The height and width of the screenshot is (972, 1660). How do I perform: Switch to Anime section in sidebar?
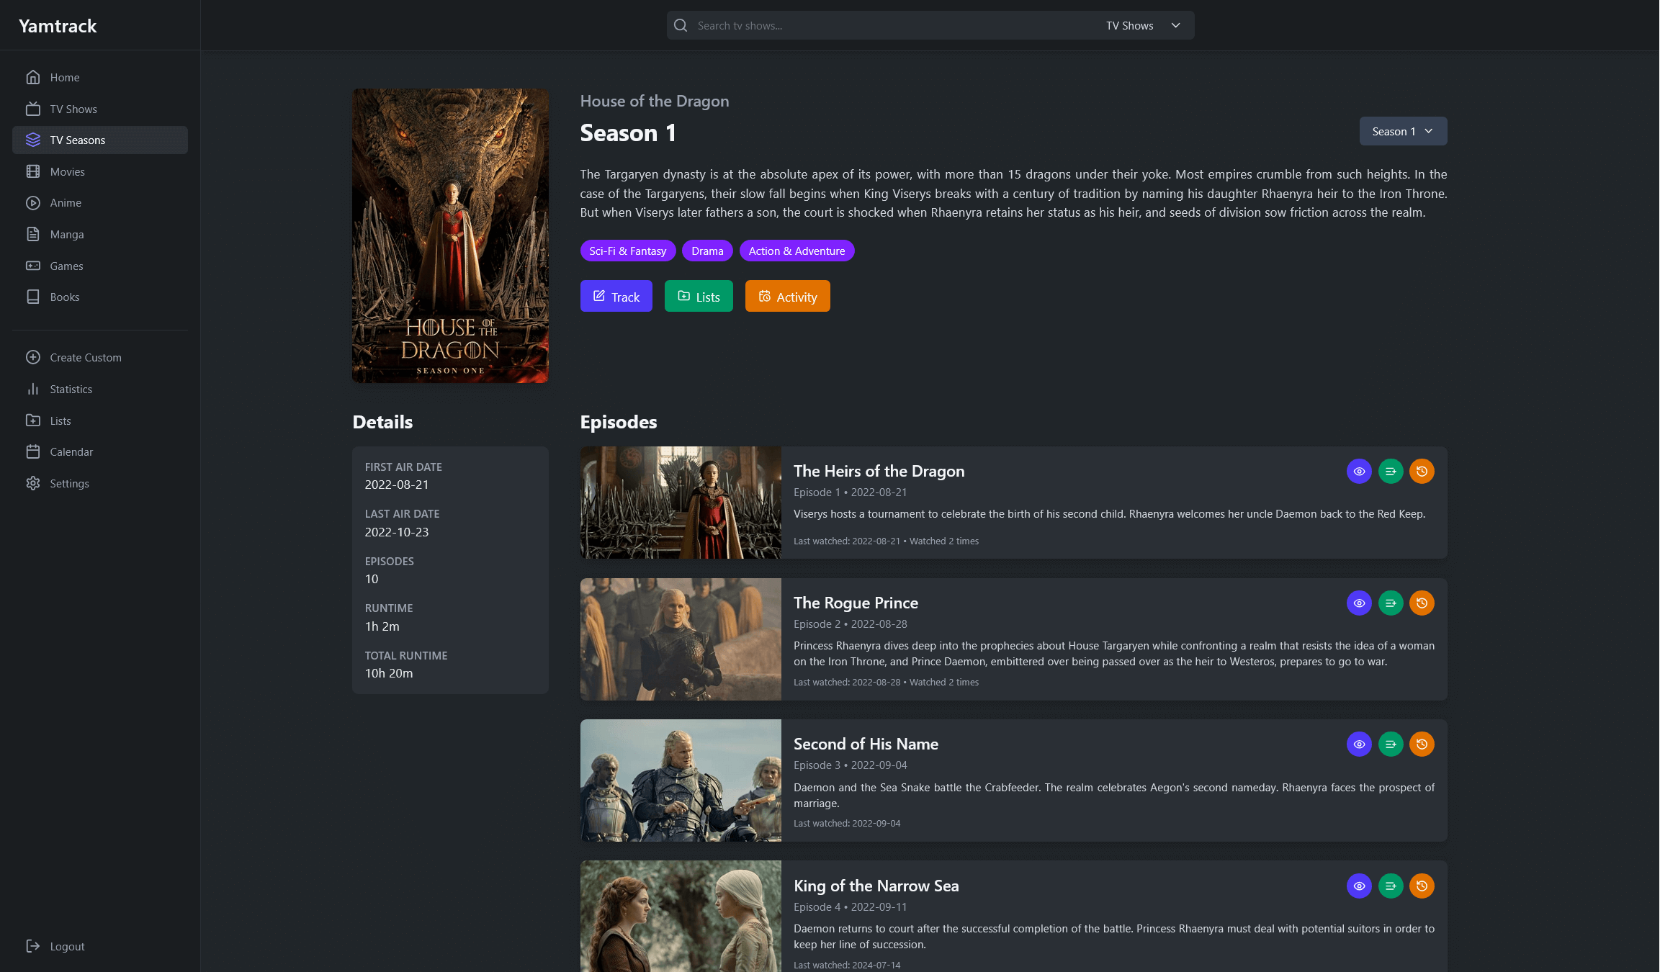click(x=66, y=203)
